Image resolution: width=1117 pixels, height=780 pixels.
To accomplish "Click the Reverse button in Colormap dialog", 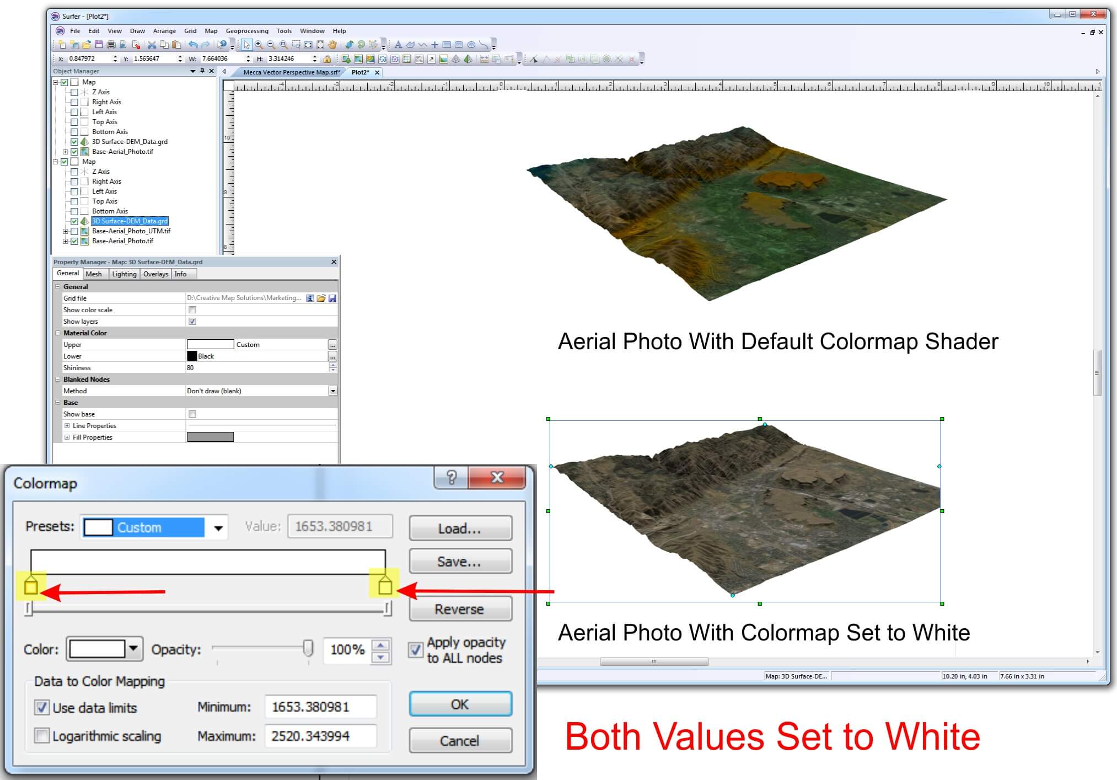I will click(x=460, y=608).
